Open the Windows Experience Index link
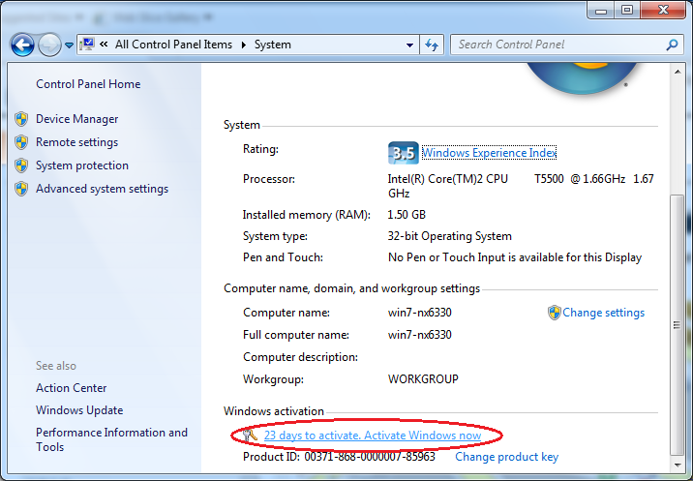Viewport: 693px width, 481px height. pos(489,153)
